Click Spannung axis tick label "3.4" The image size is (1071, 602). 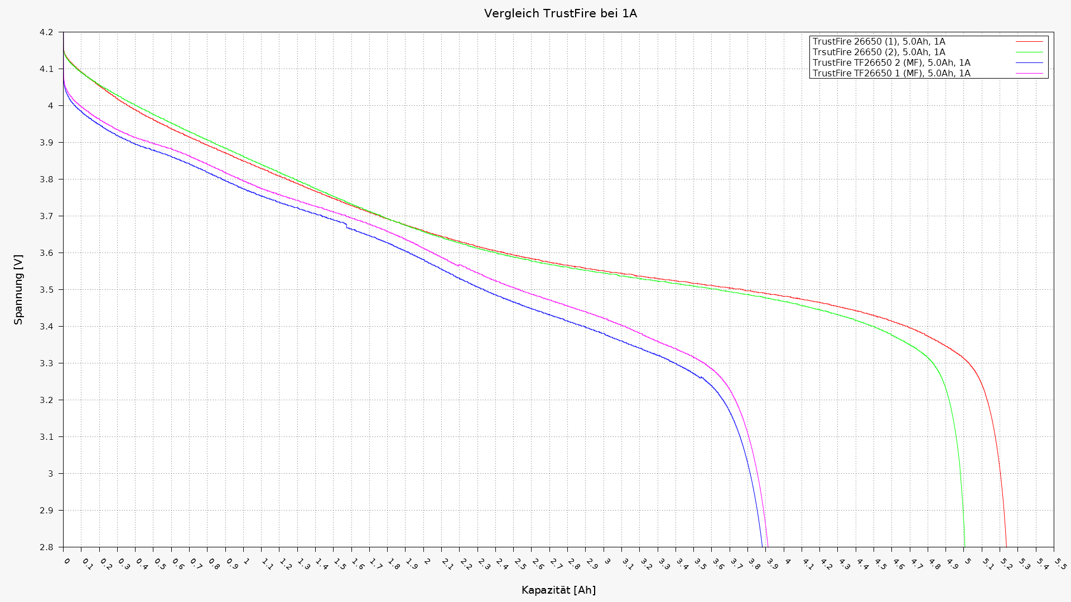[x=46, y=327]
